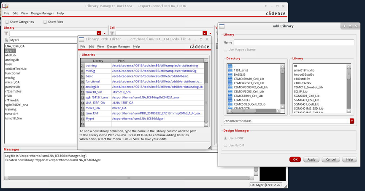365x191 pixels.
Task: Click the Library column header in path table
Action: tap(98, 61)
